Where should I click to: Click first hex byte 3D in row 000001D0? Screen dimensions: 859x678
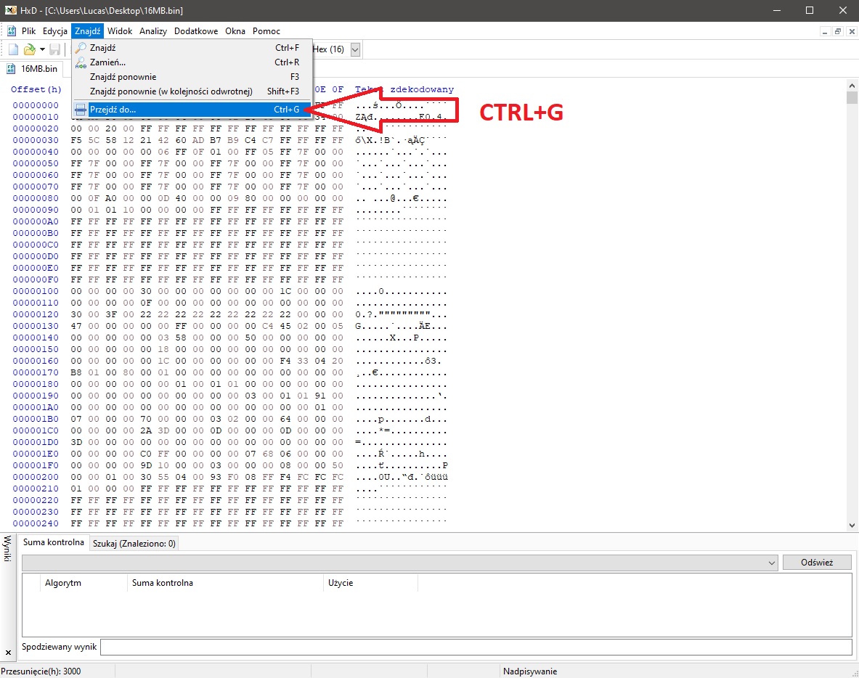point(76,443)
